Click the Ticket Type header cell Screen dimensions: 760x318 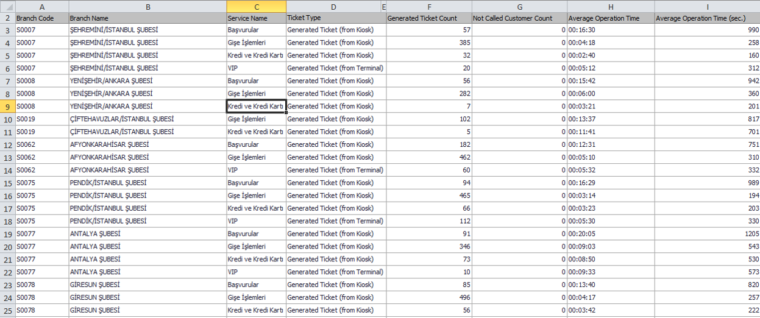point(333,18)
